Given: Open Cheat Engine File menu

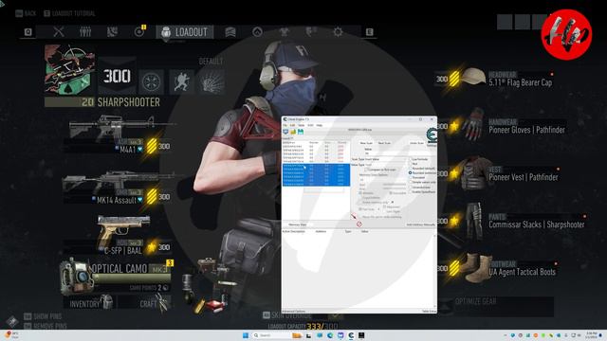Looking at the screenshot, I should [x=285, y=125].
